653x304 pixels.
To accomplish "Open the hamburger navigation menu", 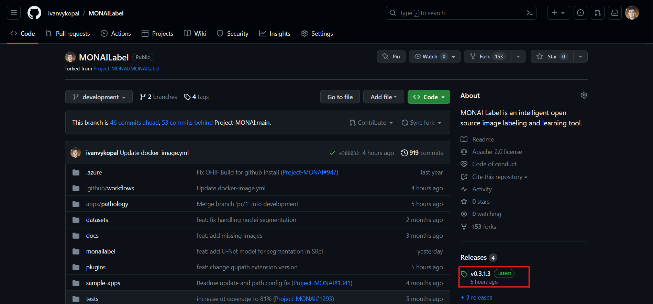I will point(14,13).
